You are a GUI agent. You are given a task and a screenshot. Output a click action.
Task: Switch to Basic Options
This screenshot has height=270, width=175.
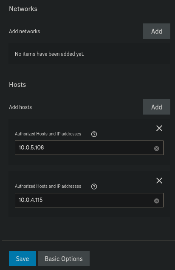tap(64, 259)
